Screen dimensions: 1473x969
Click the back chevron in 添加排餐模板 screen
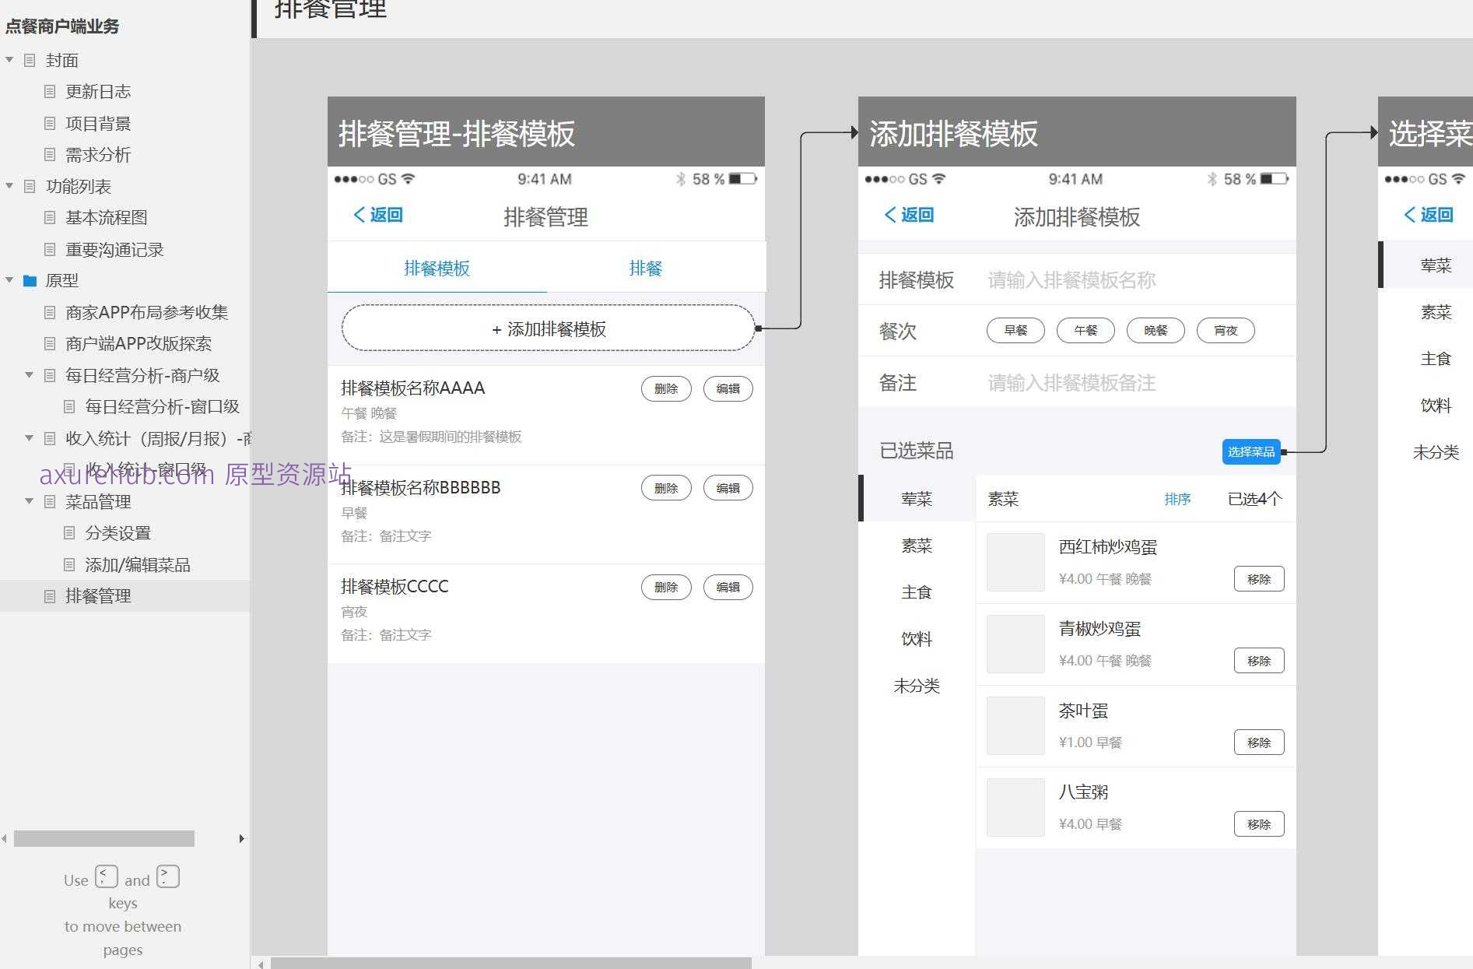(890, 215)
